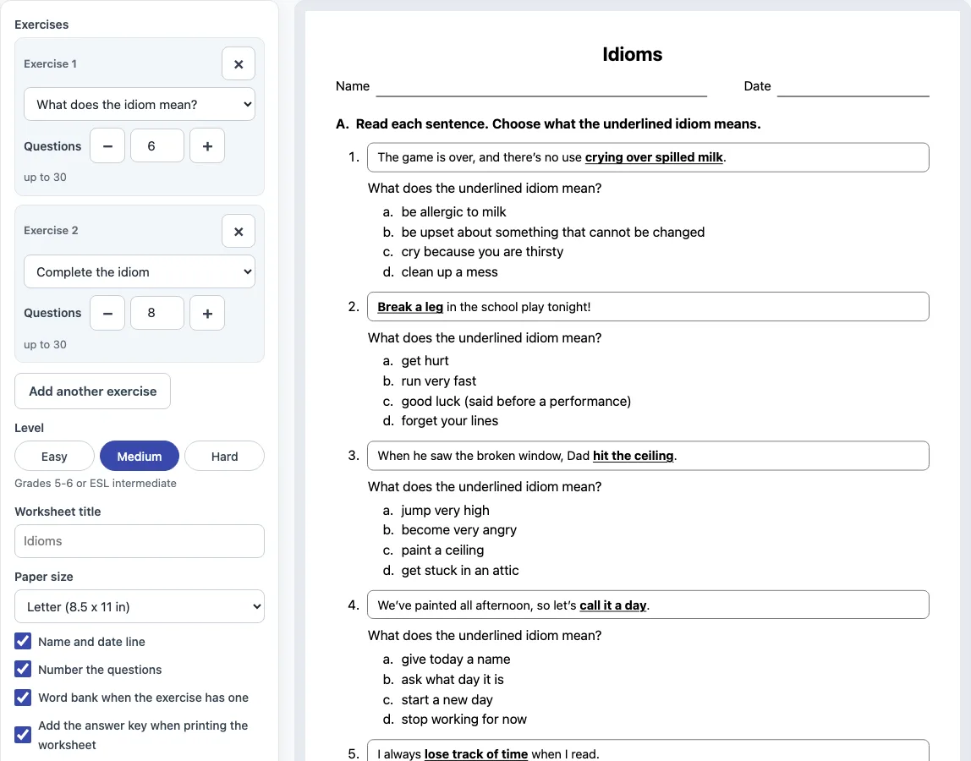
Task: Select the Medium level
Action: [140, 457]
